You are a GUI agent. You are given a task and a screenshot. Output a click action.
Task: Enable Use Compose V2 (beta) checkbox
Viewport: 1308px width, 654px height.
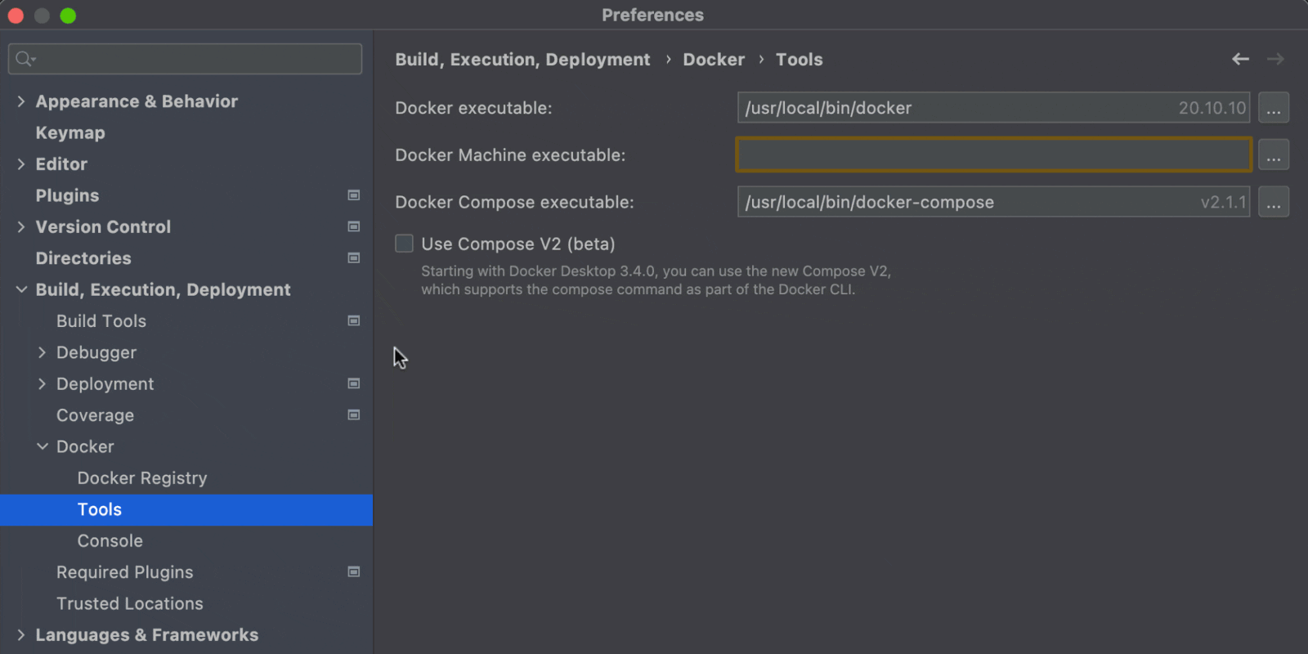[x=404, y=244]
